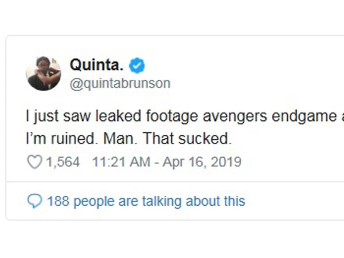Click the blue verified badge
This screenshot has width=344, height=258.
pyautogui.click(x=137, y=65)
